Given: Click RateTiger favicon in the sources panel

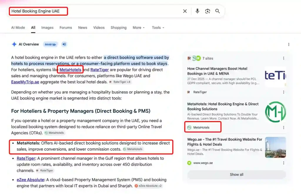Looking at the screenshot, I should point(189,92).
